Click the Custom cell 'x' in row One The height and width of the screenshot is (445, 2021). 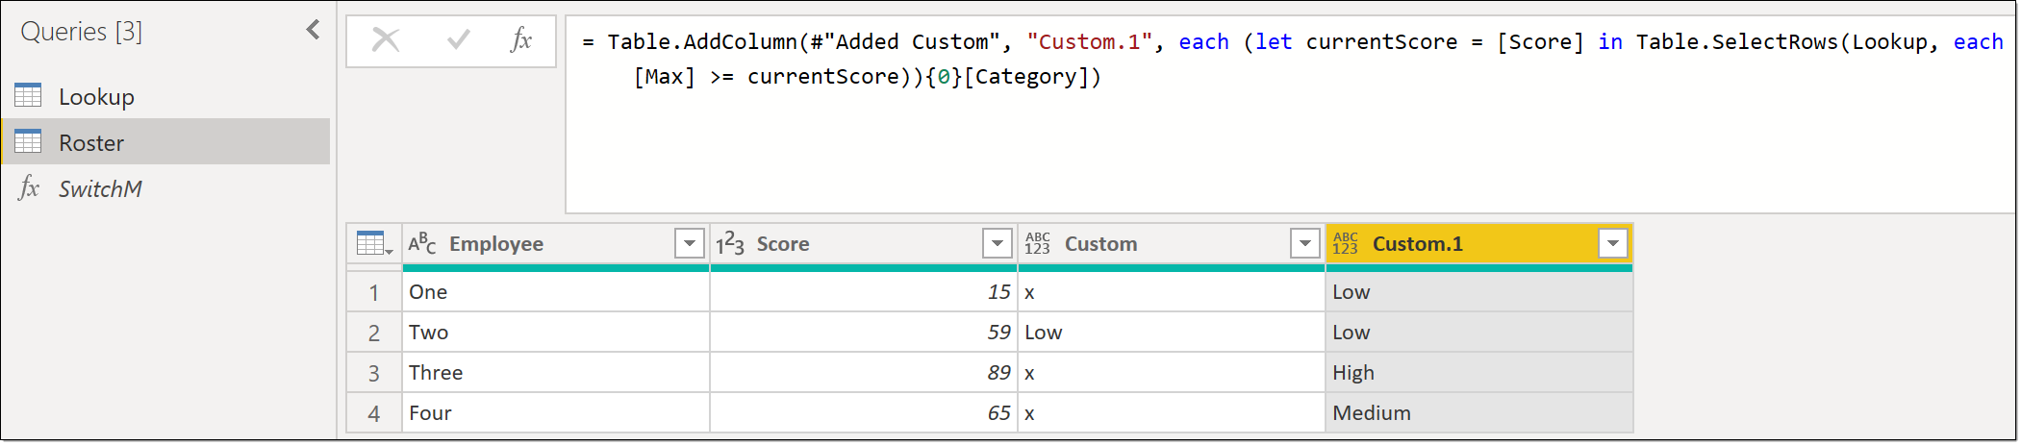(x=1172, y=292)
